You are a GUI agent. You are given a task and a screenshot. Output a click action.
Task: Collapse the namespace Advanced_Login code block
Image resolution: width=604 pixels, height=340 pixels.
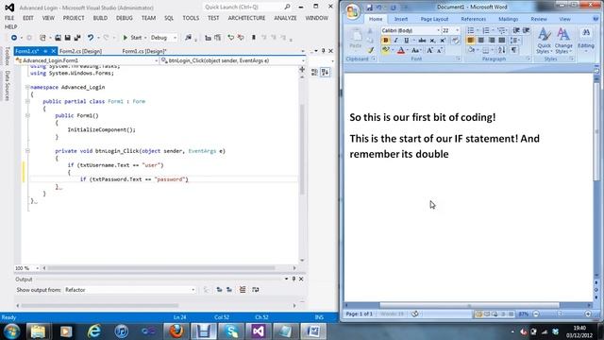27,87
